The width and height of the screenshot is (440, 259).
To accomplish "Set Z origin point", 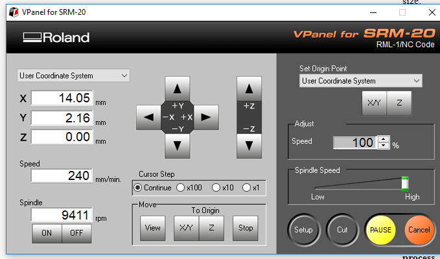I will coord(399,103).
